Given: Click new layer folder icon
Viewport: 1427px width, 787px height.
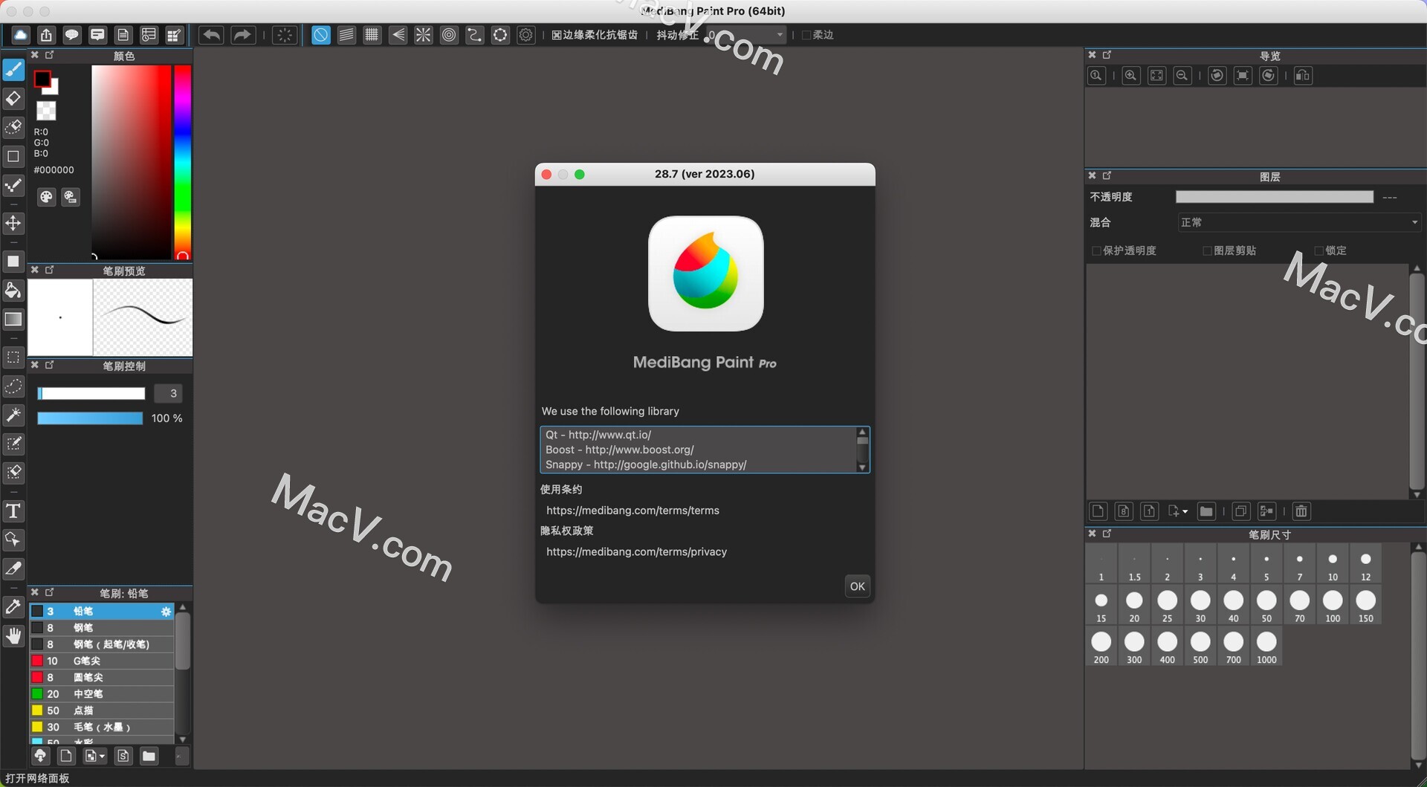Looking at the screenshot, I should tap(1207, 511).
